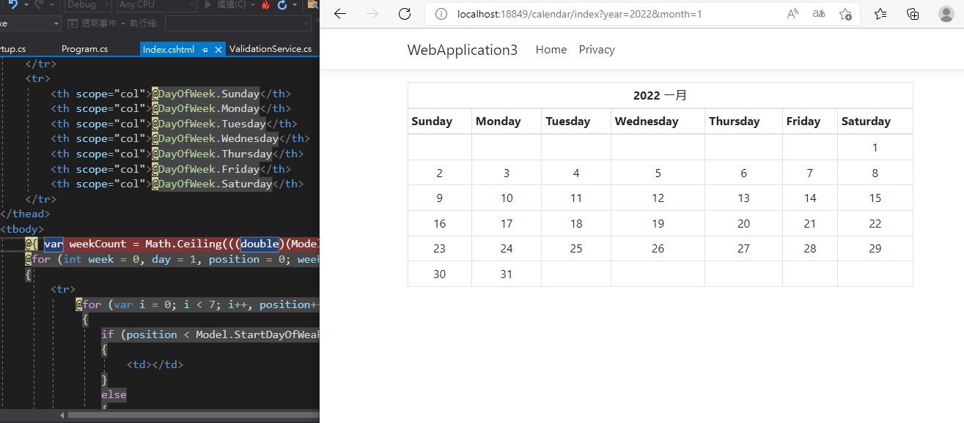964x423 pixels.
Task: Open the Home link in navbar
Action: click(551, 50)
